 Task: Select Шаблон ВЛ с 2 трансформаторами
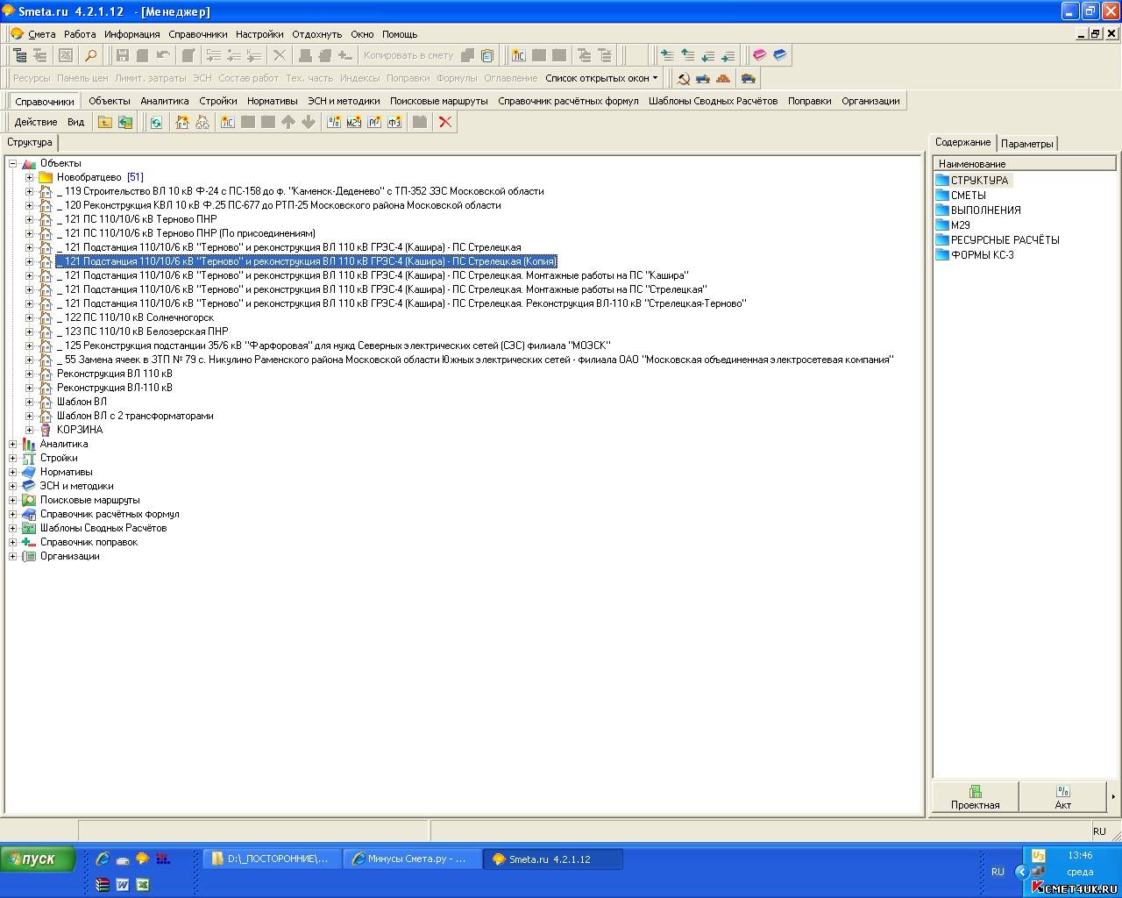(135, 416)
